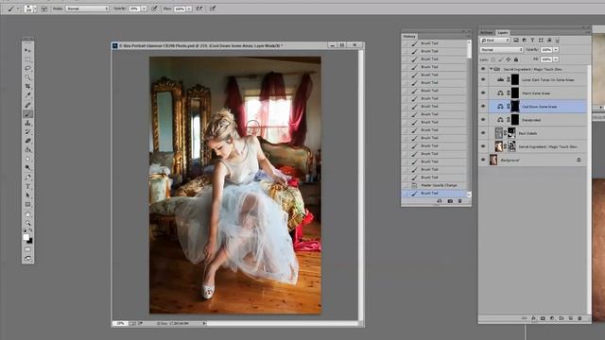The width and height of the screenshot is (605, 340).
Task: Open the layer Opacity slider arrow
Action: coord(556,50)
